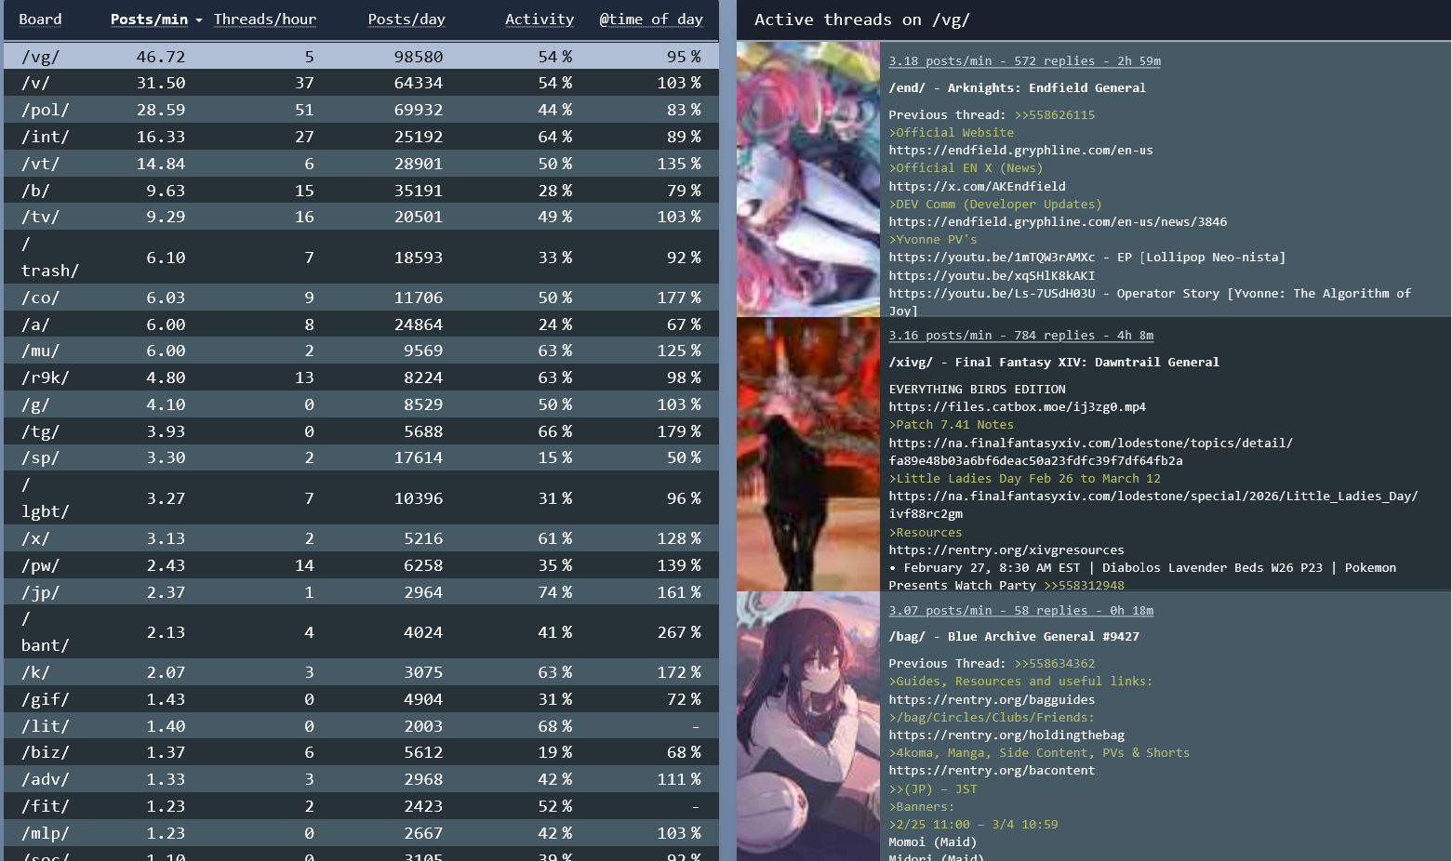1452x861 pixels.
Task: Open the Blue Archive thread thumbnail
Action: pyautogui.click(x=808, y=726)
